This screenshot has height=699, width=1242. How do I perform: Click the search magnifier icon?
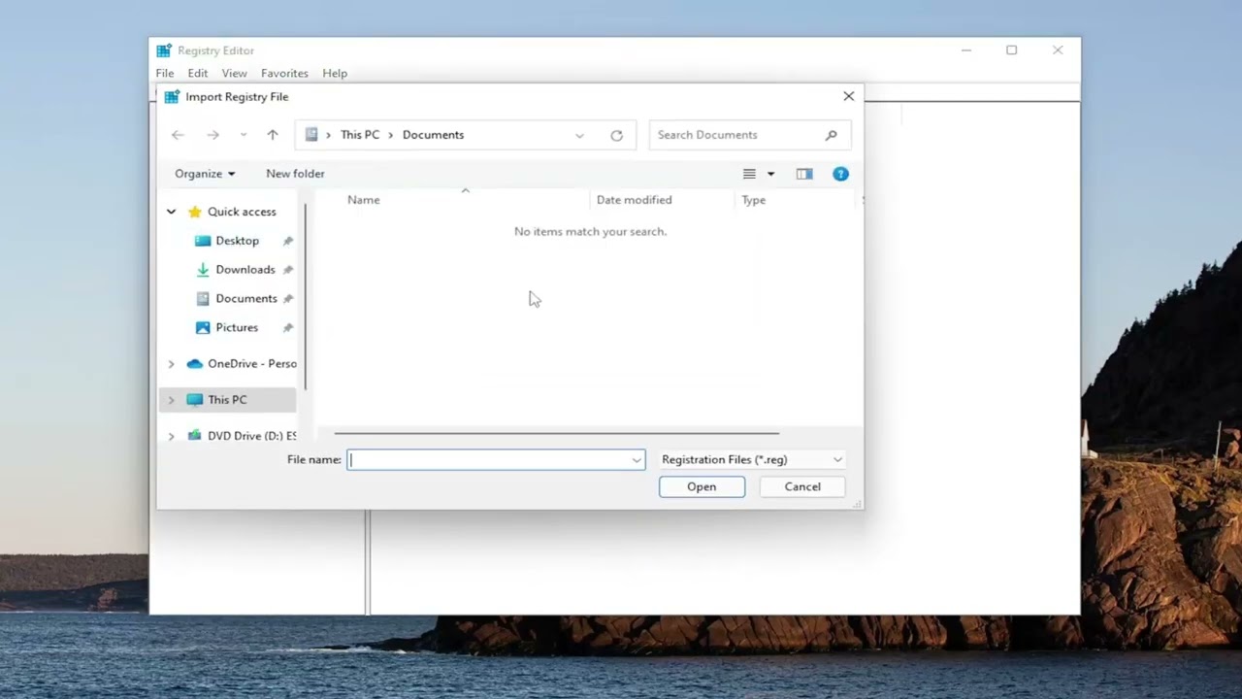(x=832, y=135)
